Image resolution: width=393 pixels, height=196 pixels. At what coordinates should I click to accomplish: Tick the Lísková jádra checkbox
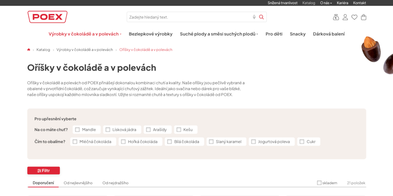pos(108,130)
